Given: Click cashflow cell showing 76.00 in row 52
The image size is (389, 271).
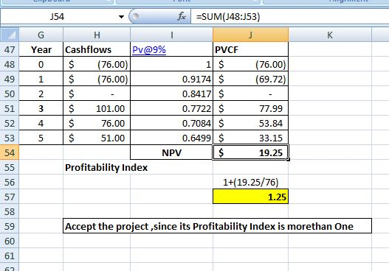Looking at the screenshot, I should pos(97,123).
